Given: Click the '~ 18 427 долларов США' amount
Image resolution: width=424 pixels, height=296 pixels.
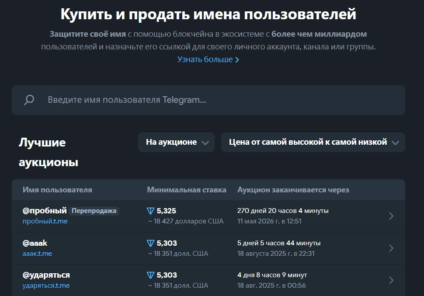Looking at the screenshot, I should point(186,221).
